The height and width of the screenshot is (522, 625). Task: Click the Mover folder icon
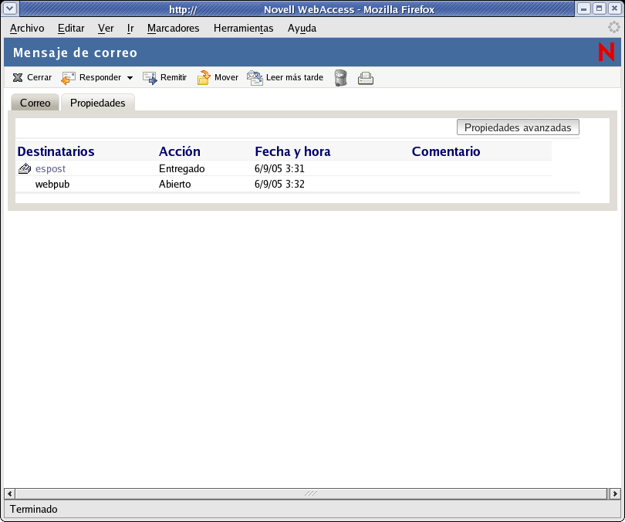[x=204, y=78]
